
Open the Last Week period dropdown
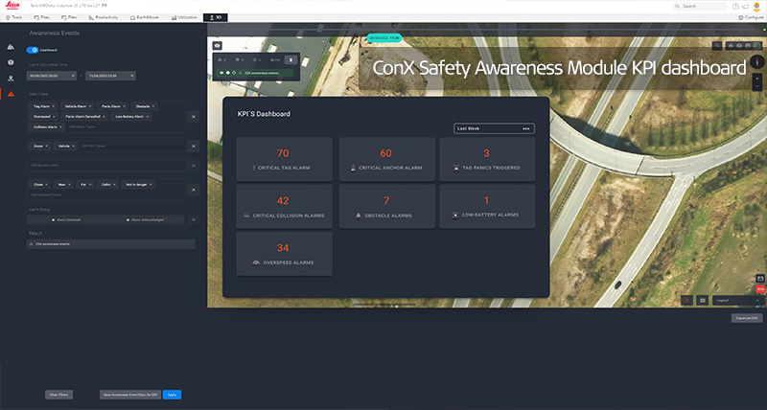tap(494, 128)
